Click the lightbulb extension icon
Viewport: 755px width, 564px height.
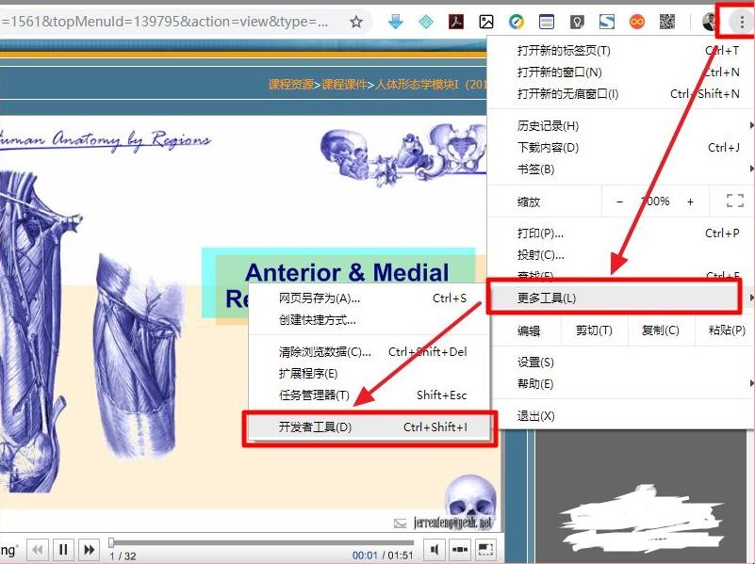pos(577,22)
